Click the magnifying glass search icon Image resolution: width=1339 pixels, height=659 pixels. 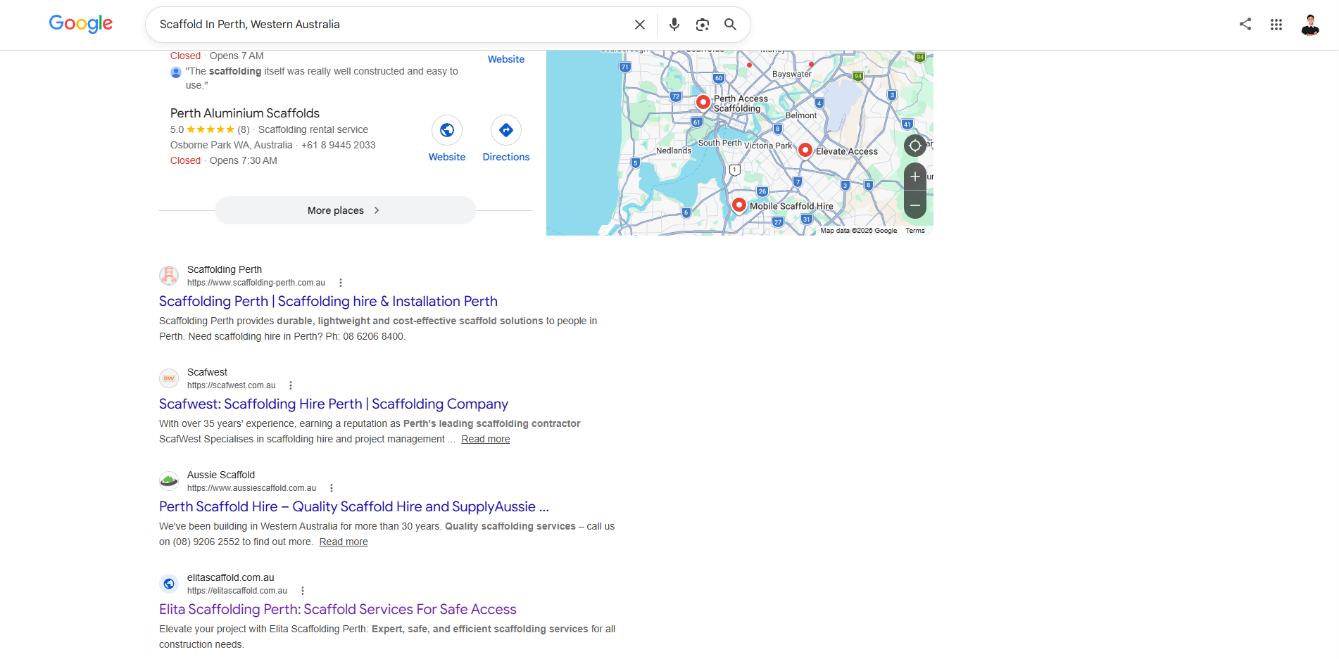(x=731, y=25)
